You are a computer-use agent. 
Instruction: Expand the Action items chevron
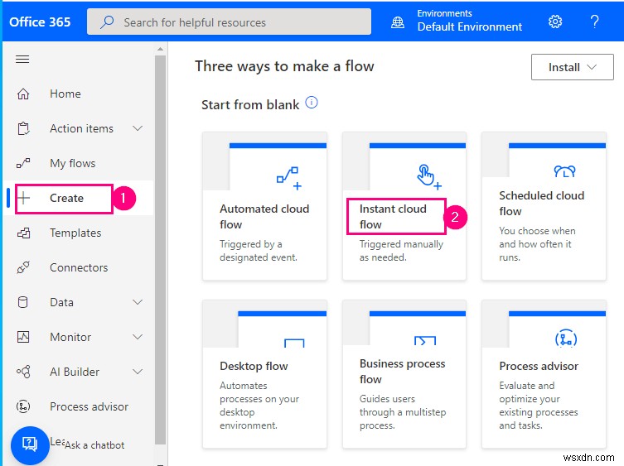pyautogui.click(x=138, y=128)
